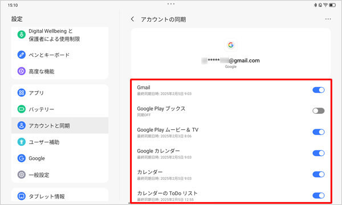Tap the back arrow next to アカウントの同期
Viewport: 342px width, 205px height.
[x=132, y=19]
